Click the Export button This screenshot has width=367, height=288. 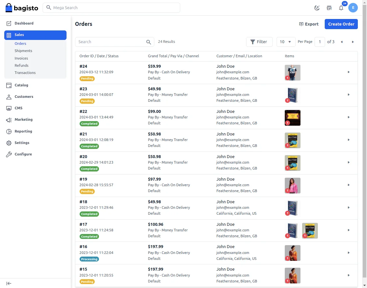[308, 24]
